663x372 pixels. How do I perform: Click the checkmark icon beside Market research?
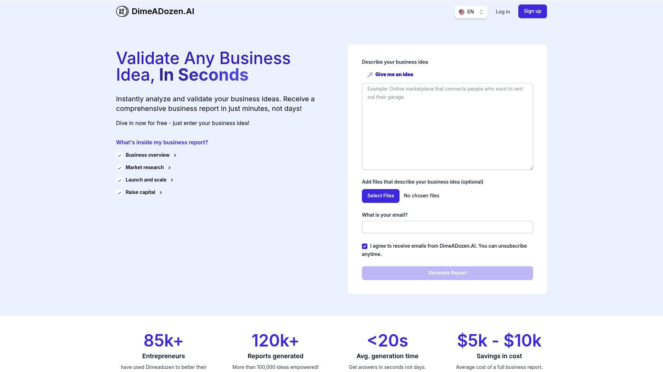pos(119,168)
